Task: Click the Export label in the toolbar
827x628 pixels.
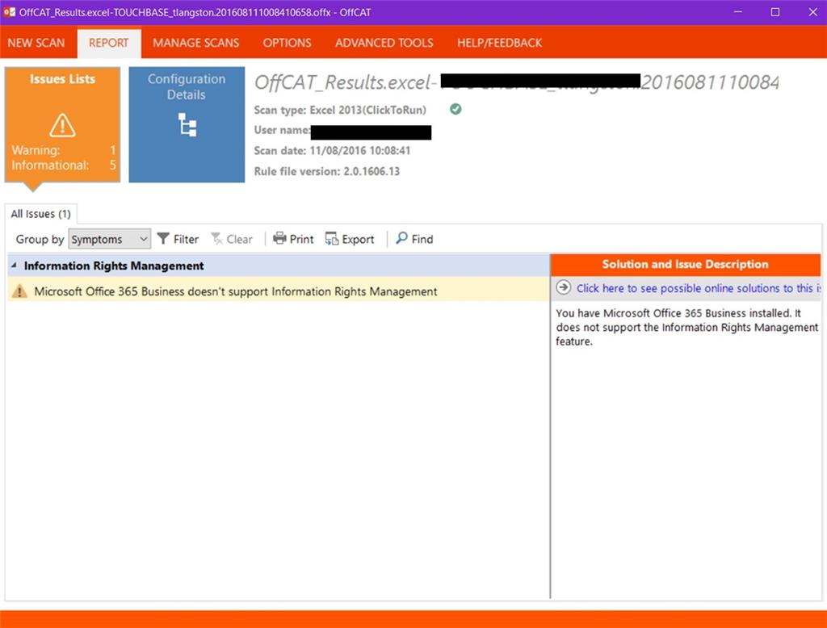Action: click(358, 239)
